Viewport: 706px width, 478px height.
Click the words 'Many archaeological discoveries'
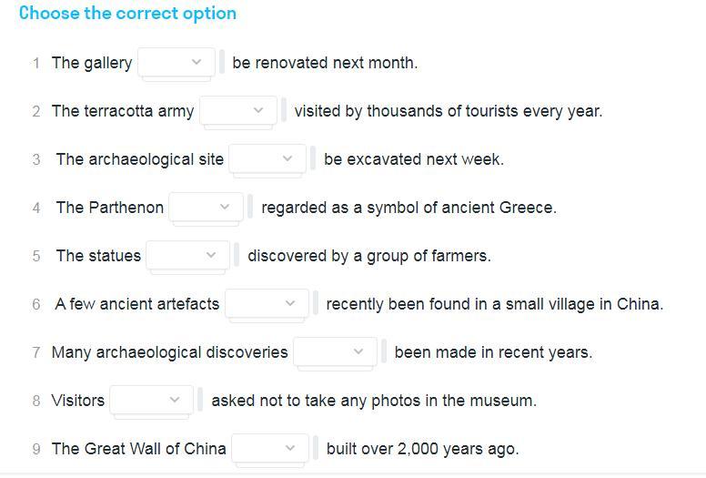169,352
